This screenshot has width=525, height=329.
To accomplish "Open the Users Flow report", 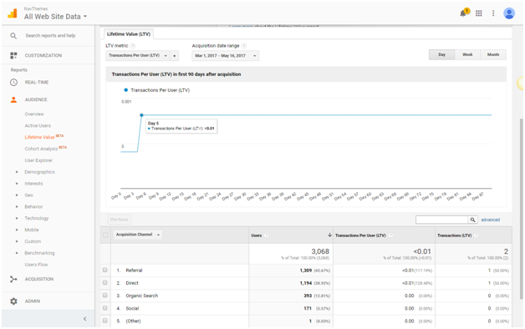I will pos(36,265).
